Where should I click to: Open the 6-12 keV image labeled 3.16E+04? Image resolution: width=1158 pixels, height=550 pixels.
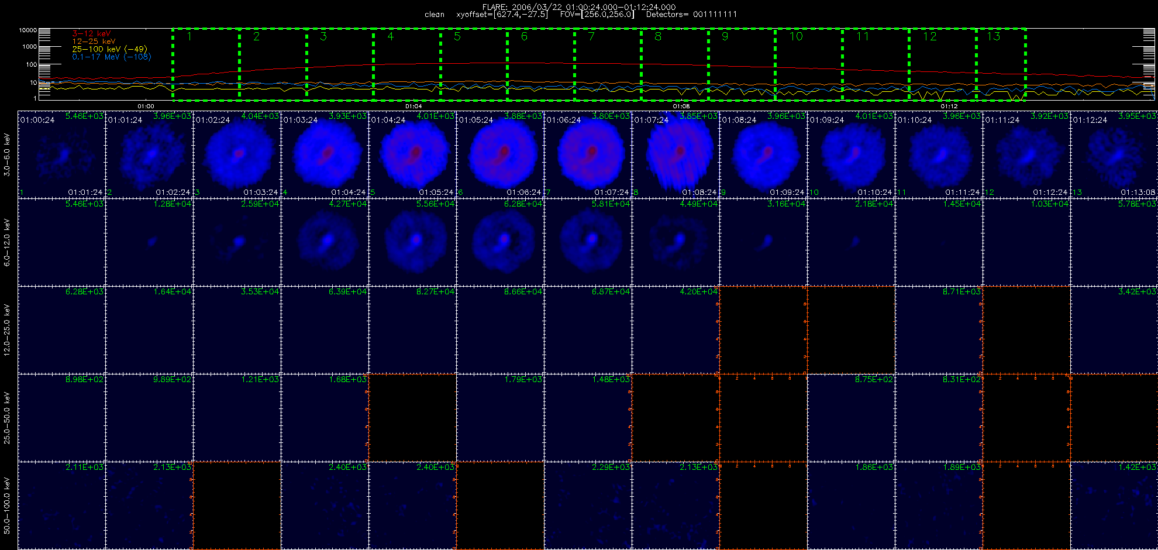pyautogui.click(x=763, y=242)
